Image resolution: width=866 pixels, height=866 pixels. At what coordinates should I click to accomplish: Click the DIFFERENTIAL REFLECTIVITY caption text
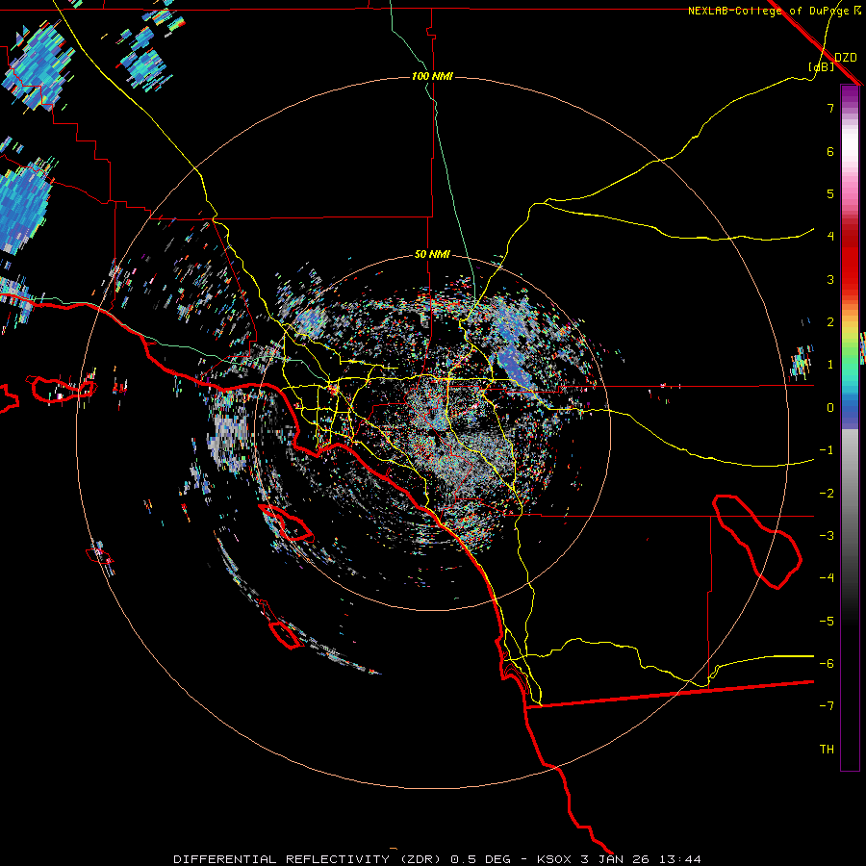[x=281, y=859]
